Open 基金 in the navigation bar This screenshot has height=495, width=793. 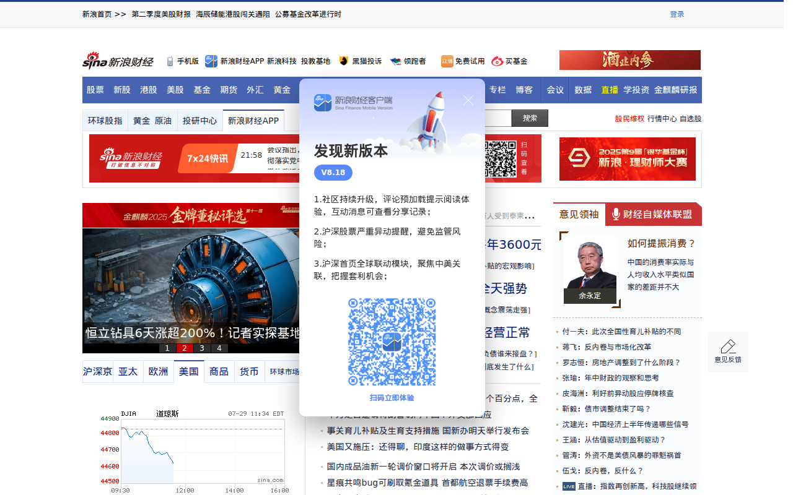point(202,90)
